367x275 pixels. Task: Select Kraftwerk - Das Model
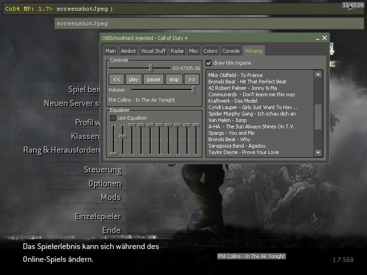pos(233,101)
